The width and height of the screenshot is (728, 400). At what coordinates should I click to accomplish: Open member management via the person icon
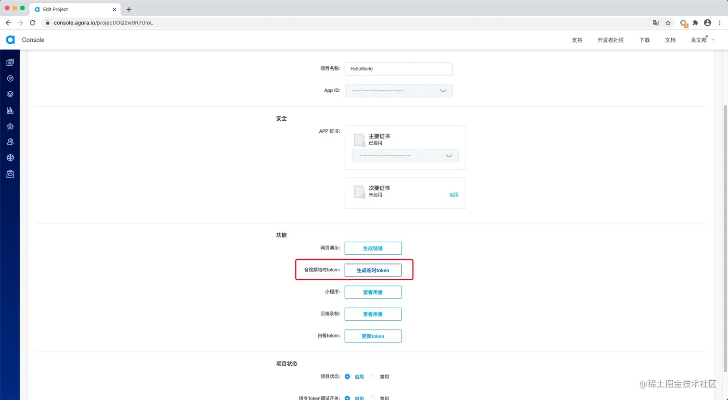[10, 141]
